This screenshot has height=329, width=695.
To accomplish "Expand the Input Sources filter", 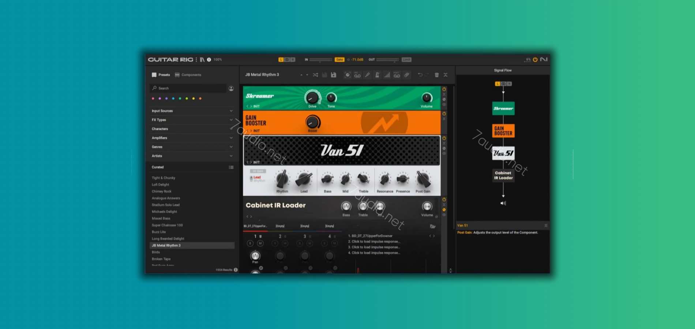I will click(x=192, y=111).
